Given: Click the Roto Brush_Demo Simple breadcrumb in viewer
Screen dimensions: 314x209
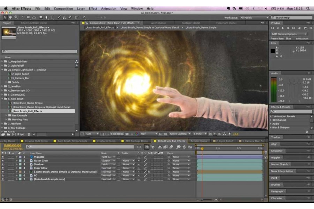Looking at the screenshot, I should pos(201,28).
